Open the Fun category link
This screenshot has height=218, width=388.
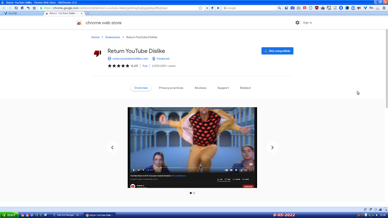click(145, 66)
